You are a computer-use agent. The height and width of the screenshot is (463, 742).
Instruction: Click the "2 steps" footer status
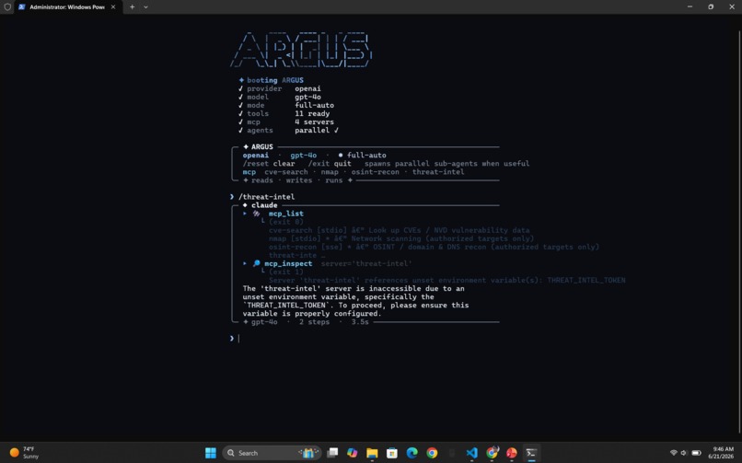coord(314,322)
